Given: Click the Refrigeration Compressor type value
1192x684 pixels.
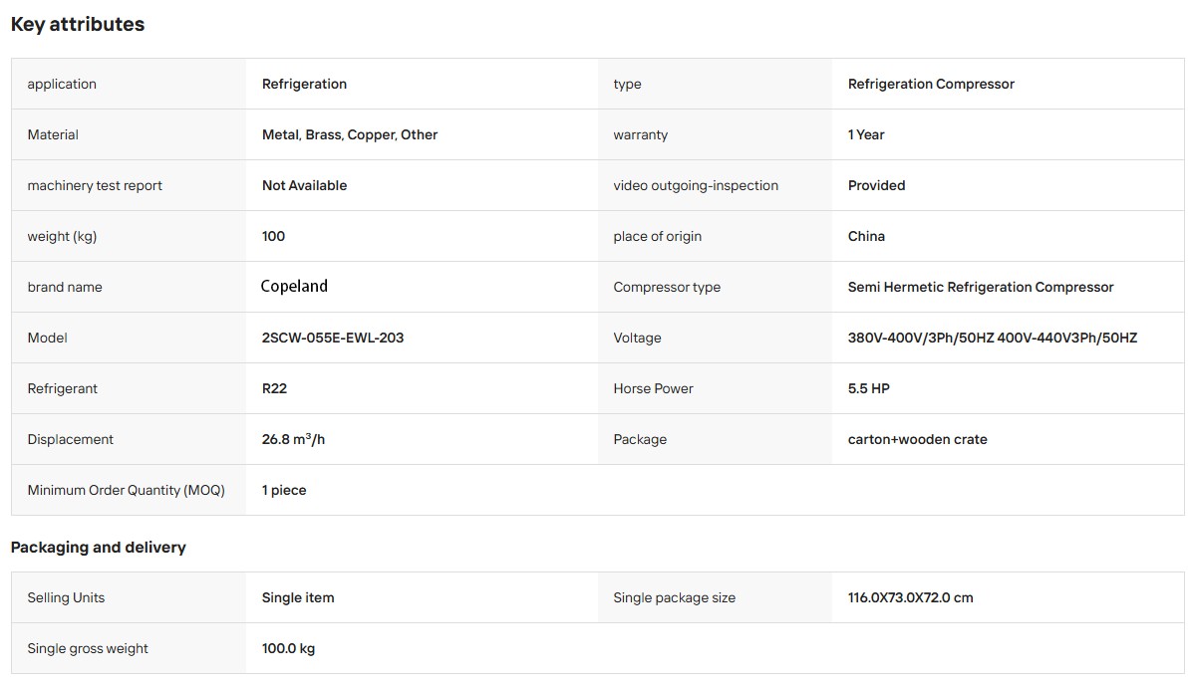Looking at the screenshot, I should pyautogui.click(x=931, y=85).
